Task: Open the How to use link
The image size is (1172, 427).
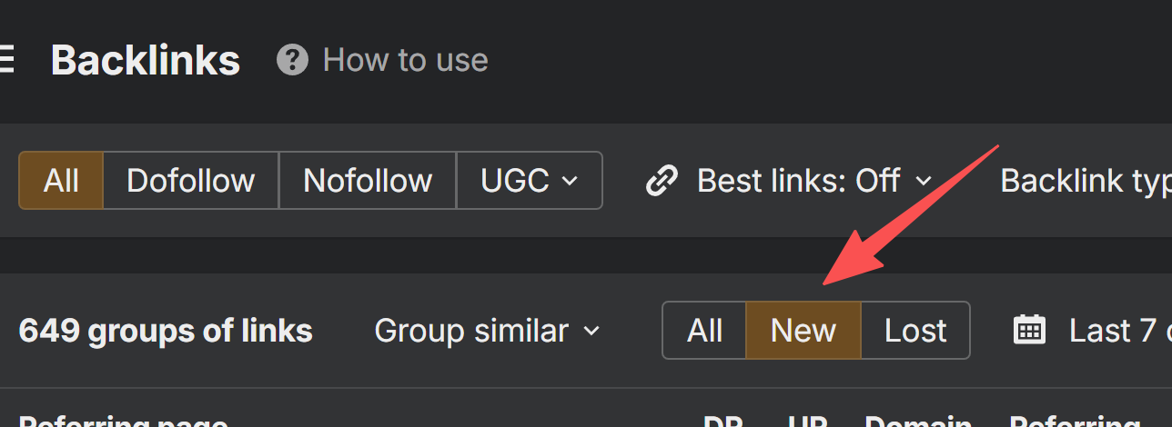Action: (x=405, y=60)
